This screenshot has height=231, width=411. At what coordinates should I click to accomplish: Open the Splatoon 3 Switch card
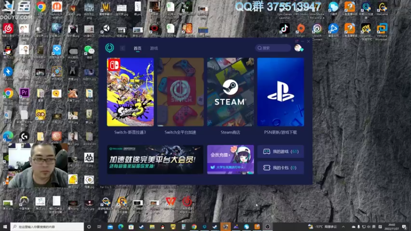130,92
